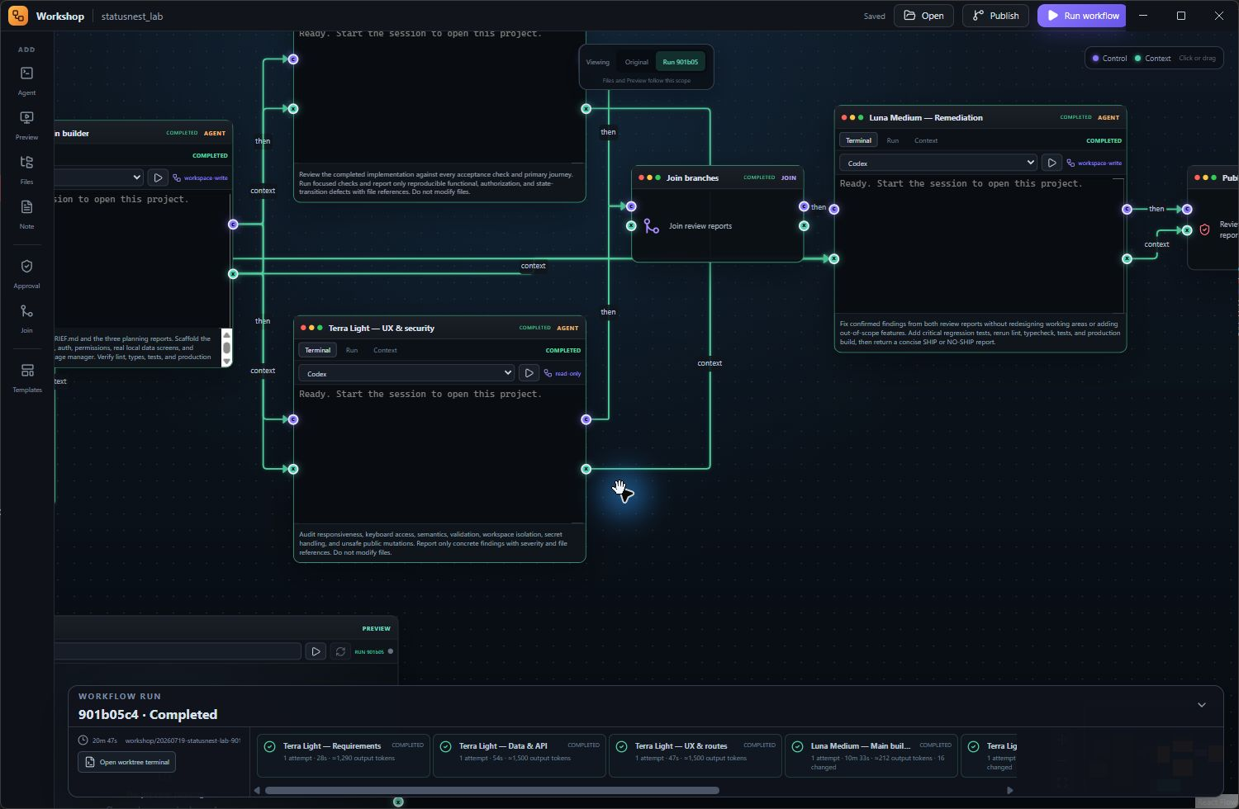Click Remediation node control output port
The image size is (1239, 809).
coord(1127,209)
